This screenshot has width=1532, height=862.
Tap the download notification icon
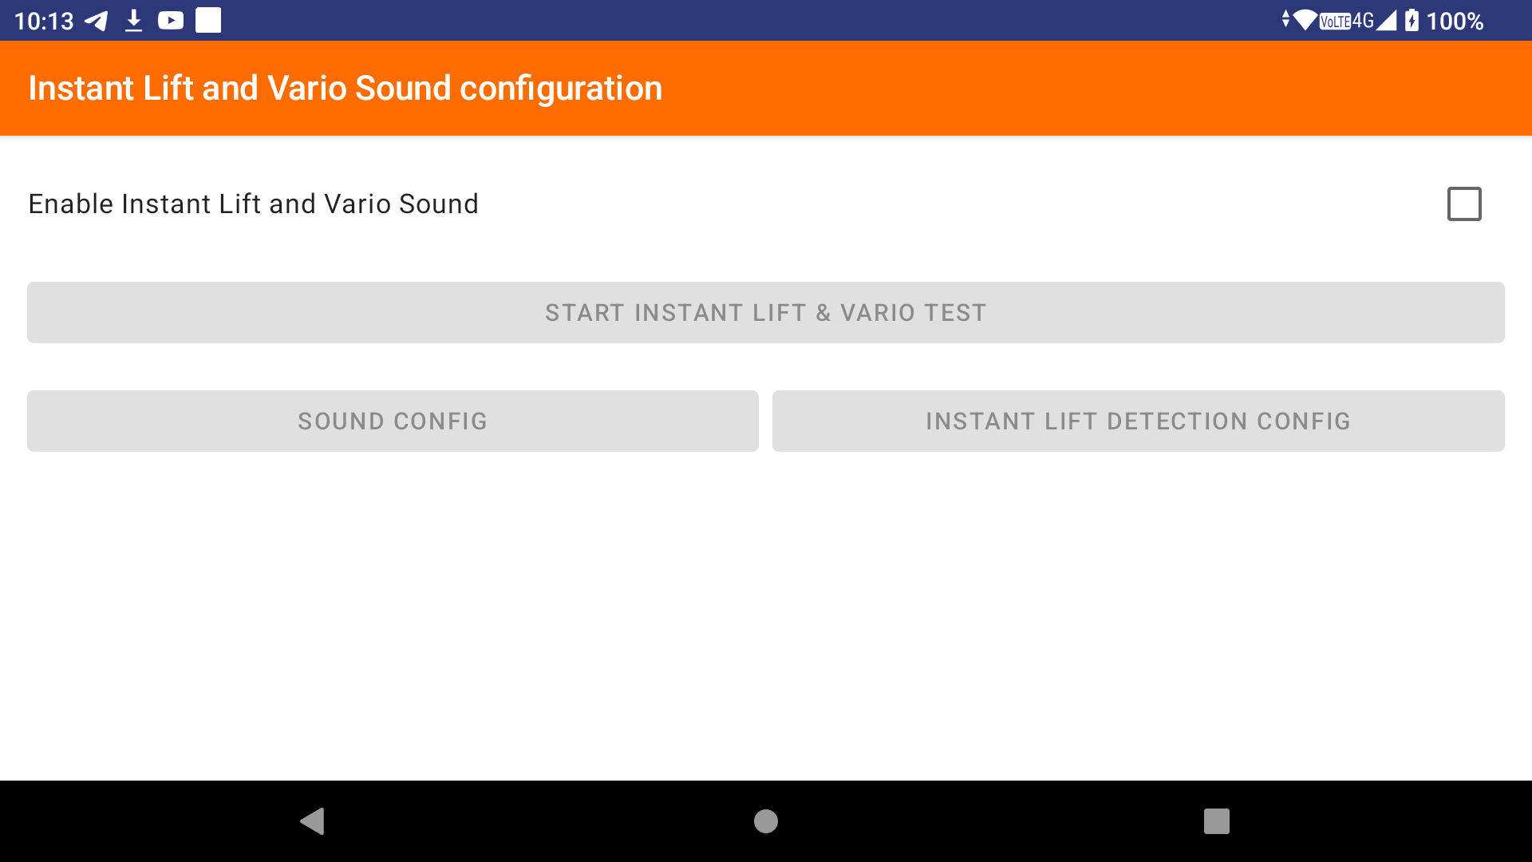pos(133,21)
